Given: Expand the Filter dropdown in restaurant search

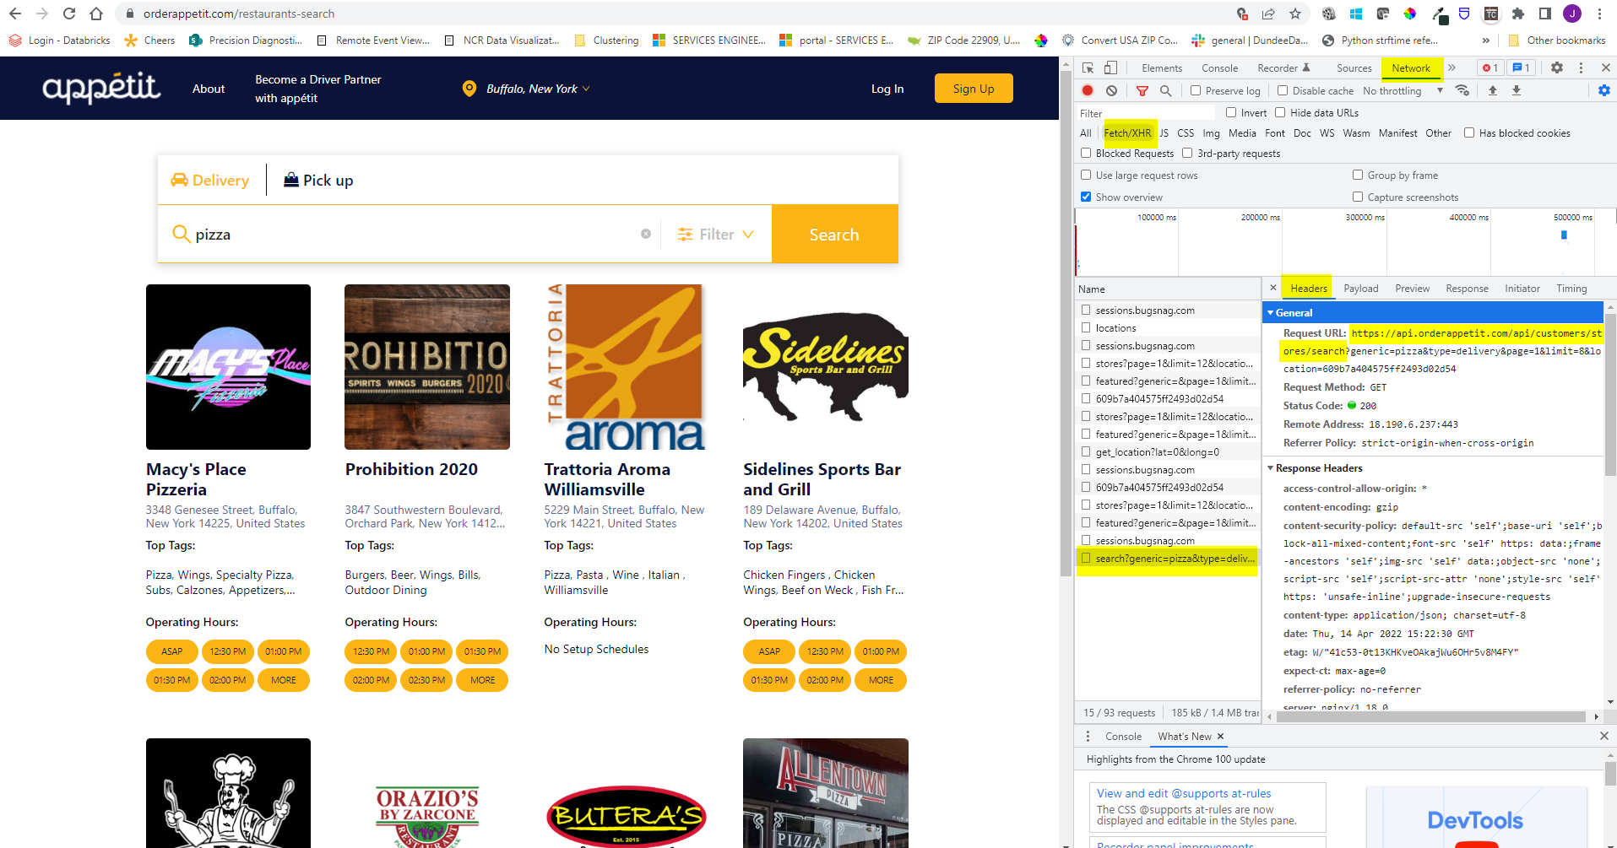Looking at the screenshot, I should coord(716,235).
